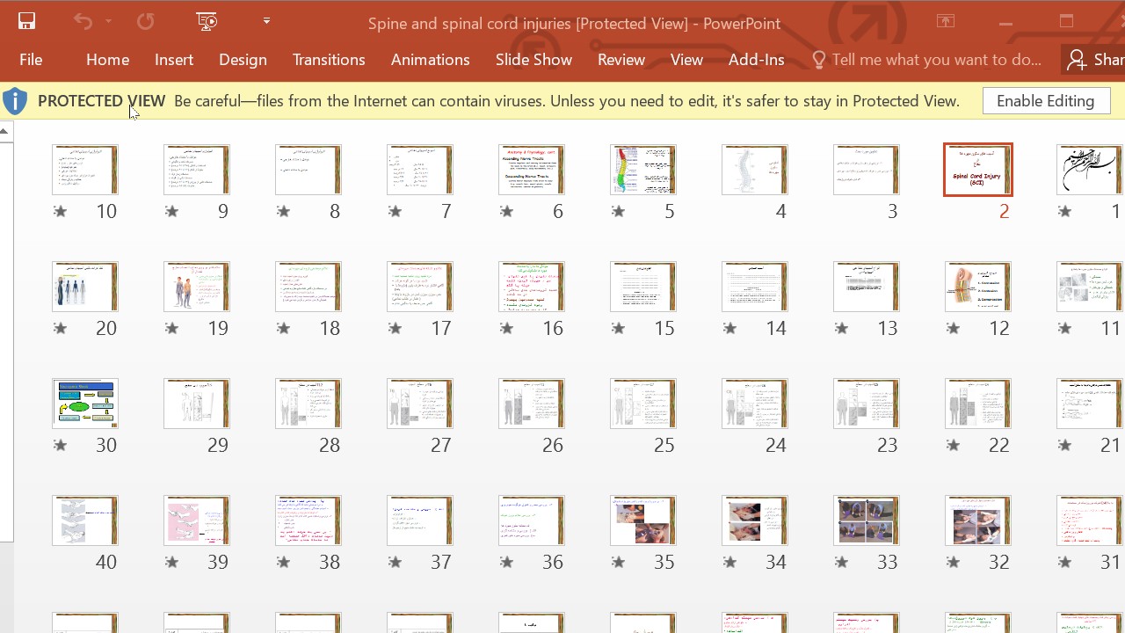Select slide 5 colored spine thumbnail

643,170
